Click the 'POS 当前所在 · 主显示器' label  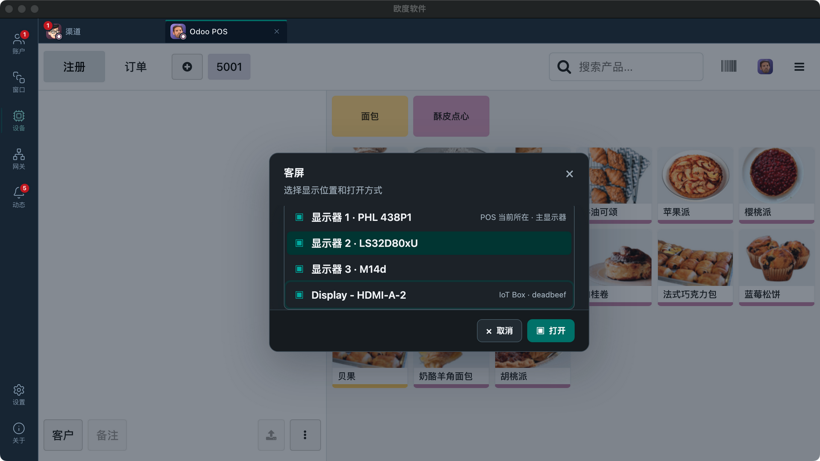click(523, 217)
